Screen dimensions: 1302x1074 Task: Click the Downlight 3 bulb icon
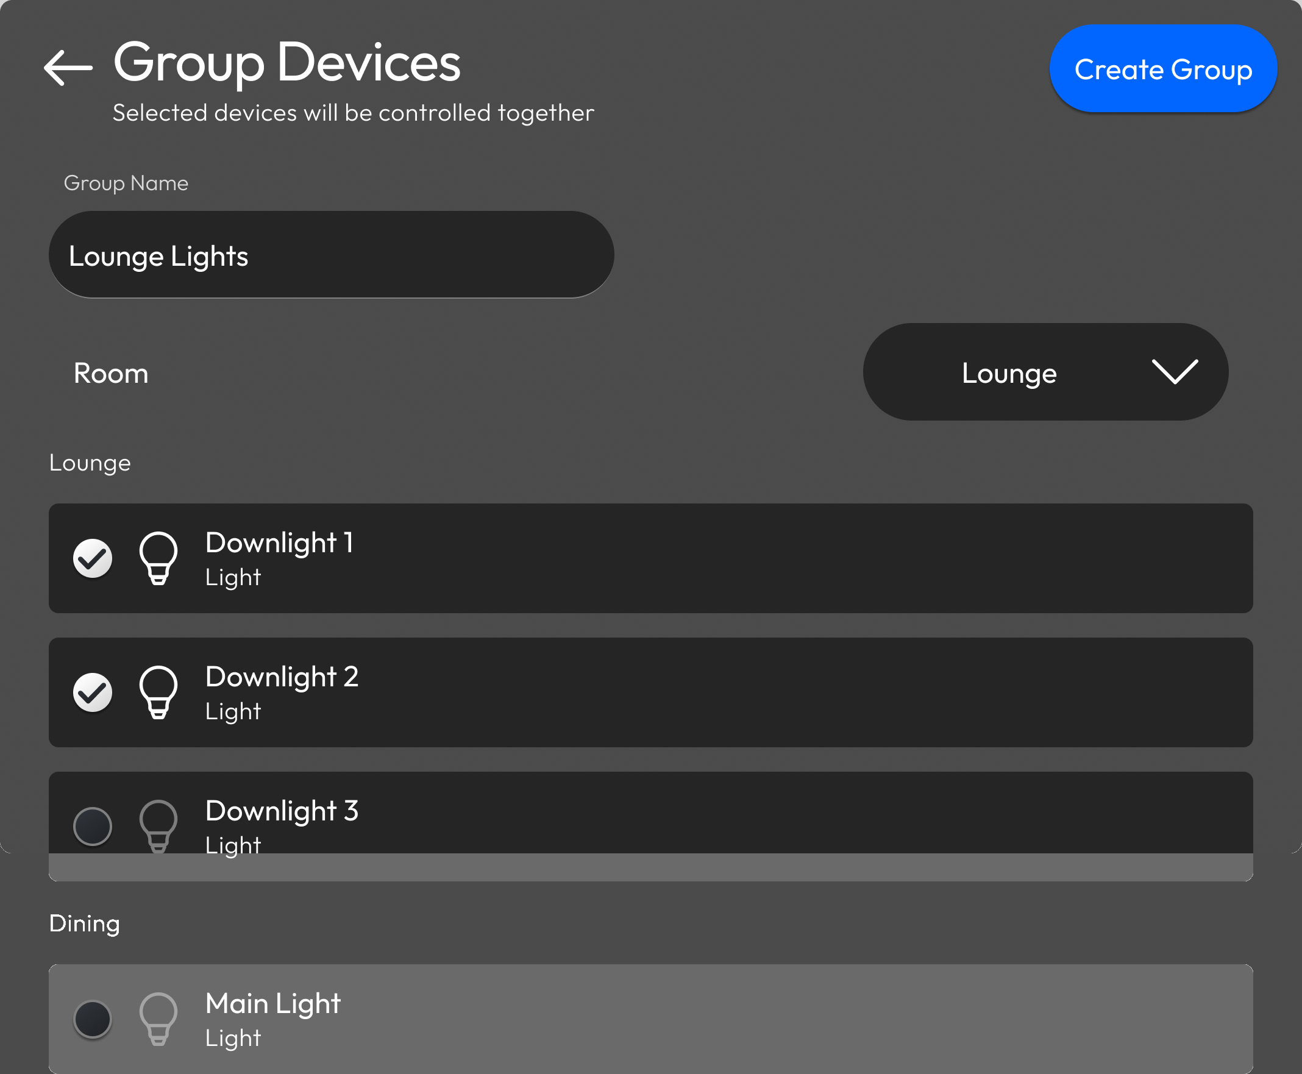click(158, 826)
